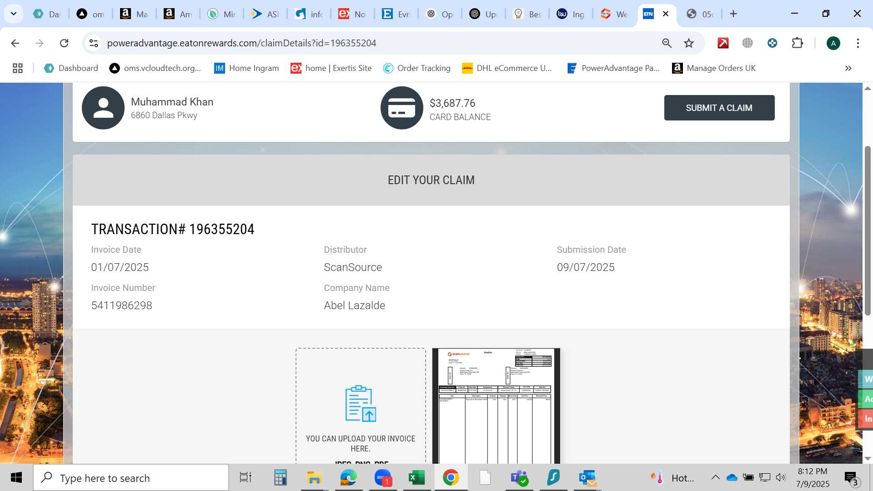Switch to the Das tab
Viewport: 873px width, 491px height.
pyautogui.click(x=47, y=14)
